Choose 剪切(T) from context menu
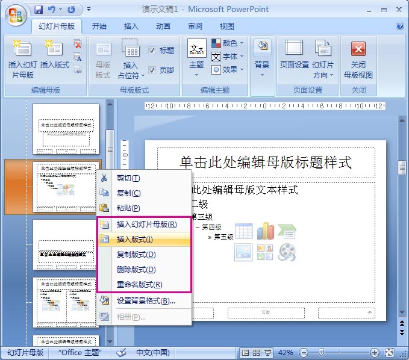 (x=144, y=178)
